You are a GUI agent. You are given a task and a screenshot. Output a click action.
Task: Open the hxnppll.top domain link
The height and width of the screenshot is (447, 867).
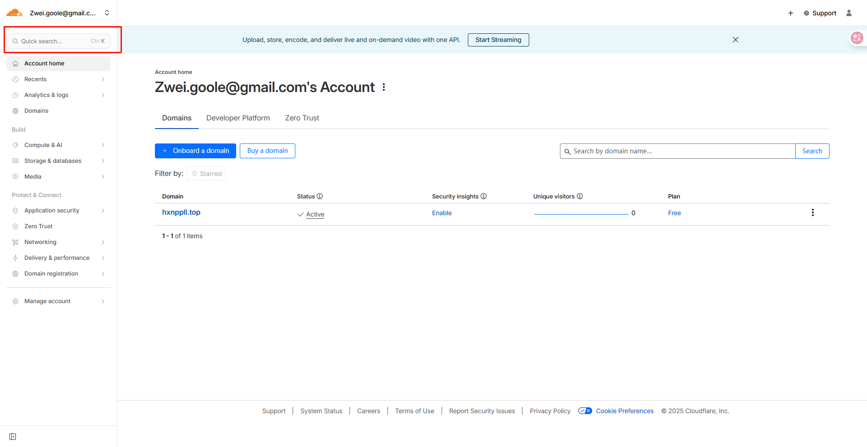click(x=181, y=212)
